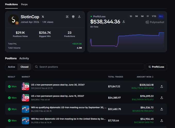Screen dimensions: 175x128
Task: Open the June 15, 2026 market flag thumbnail
Action: click(25, 98)
